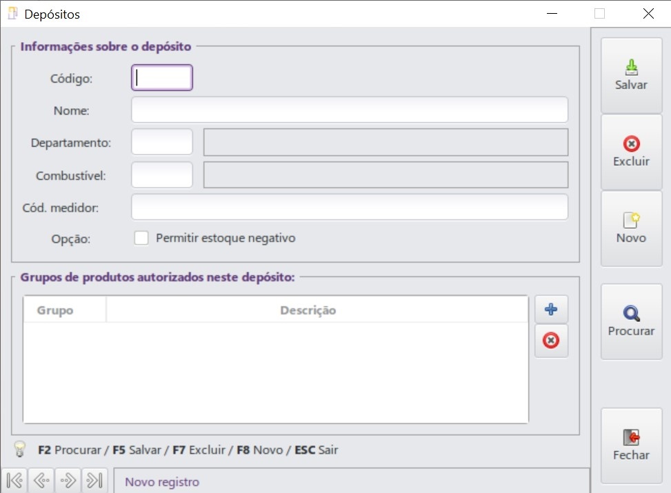The image size is (671, 493).
Task: Open the Procurar search button
Action: 631,321
